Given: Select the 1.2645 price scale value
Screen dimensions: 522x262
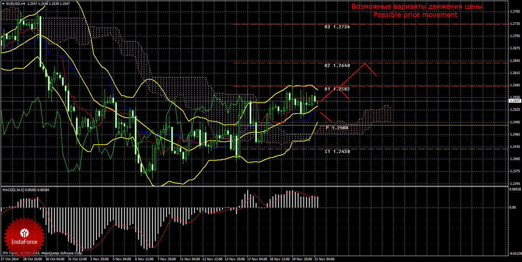Looking at the screenshot, I should tap(515, 61).
